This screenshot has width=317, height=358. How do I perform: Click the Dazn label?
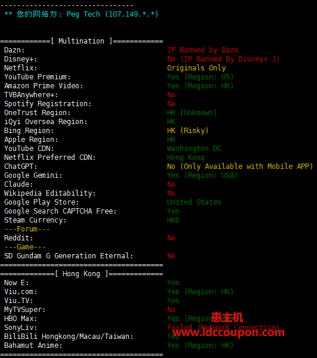click(x=14, y=50)
